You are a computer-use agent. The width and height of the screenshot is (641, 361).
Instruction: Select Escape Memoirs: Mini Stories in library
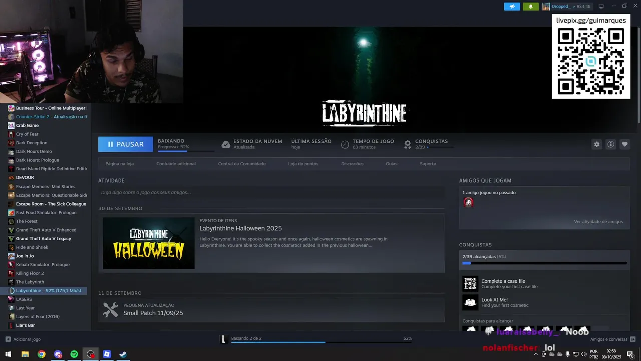(47, 187)
